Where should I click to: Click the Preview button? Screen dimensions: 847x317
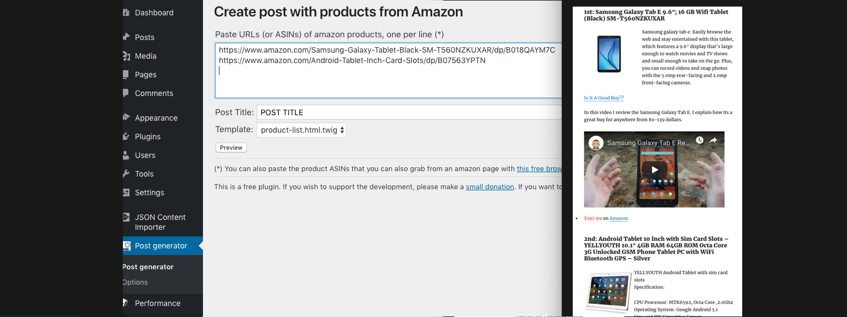point(231,148)
